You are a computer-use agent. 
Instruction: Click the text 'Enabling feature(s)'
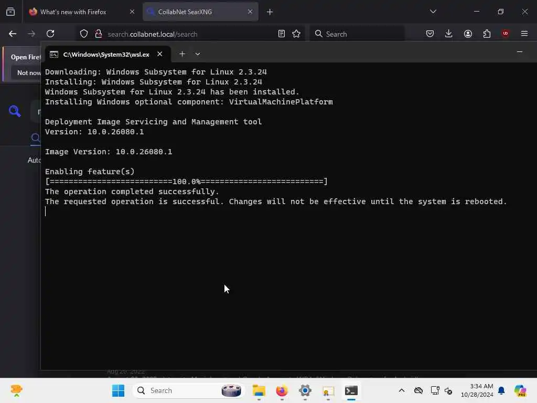[90, 172]
